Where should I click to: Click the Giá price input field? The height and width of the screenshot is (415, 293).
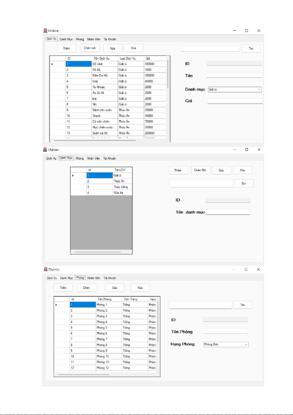(x=235, y=101)
